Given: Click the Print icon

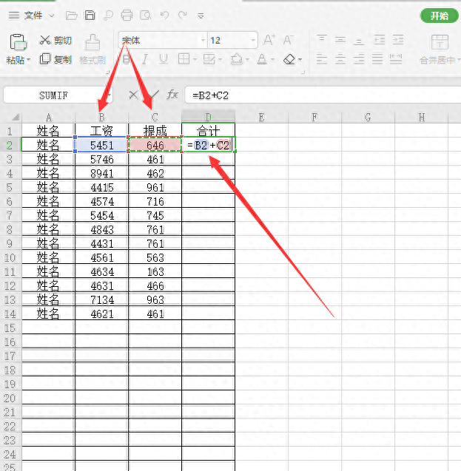Looking at the screenshot, I should coord(127,15).
